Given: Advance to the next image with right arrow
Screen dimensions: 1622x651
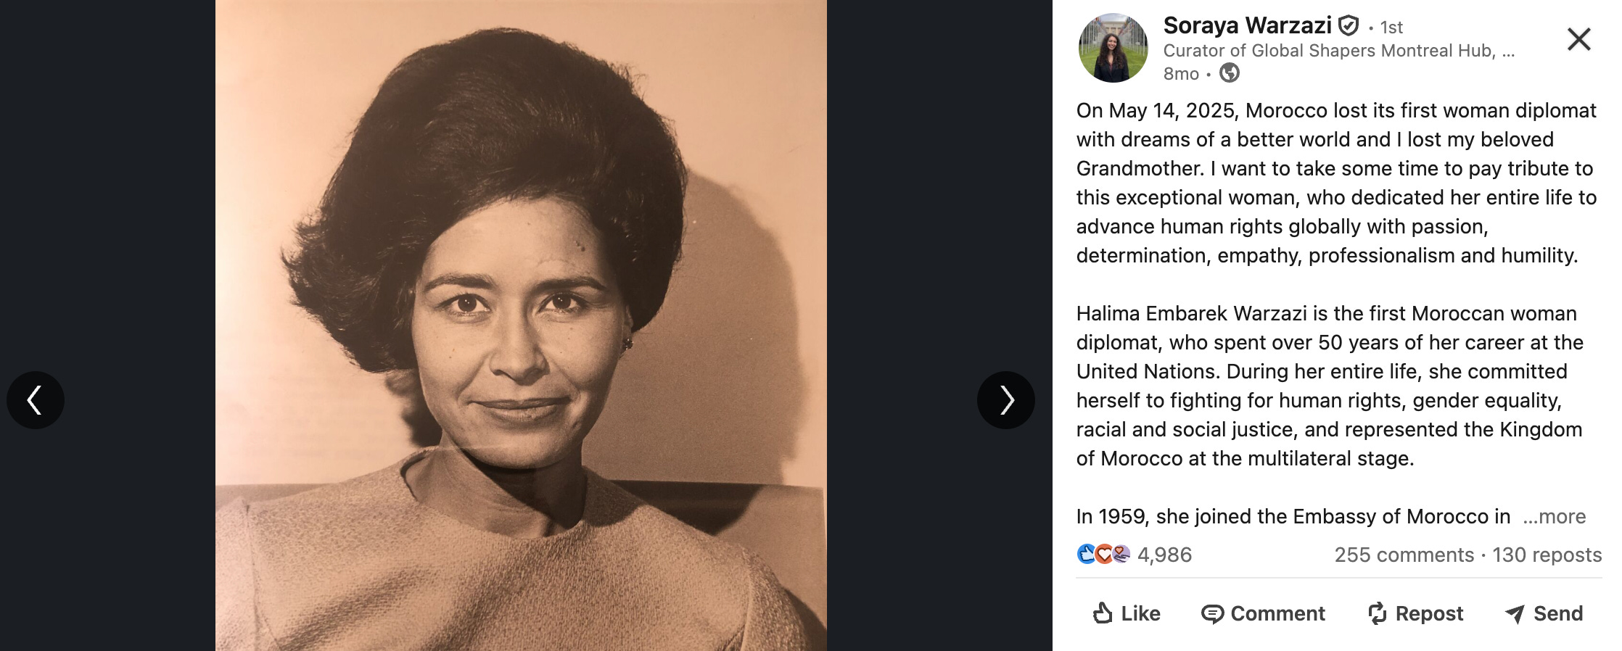Looking at the screenshot, I should point(1006,400).
